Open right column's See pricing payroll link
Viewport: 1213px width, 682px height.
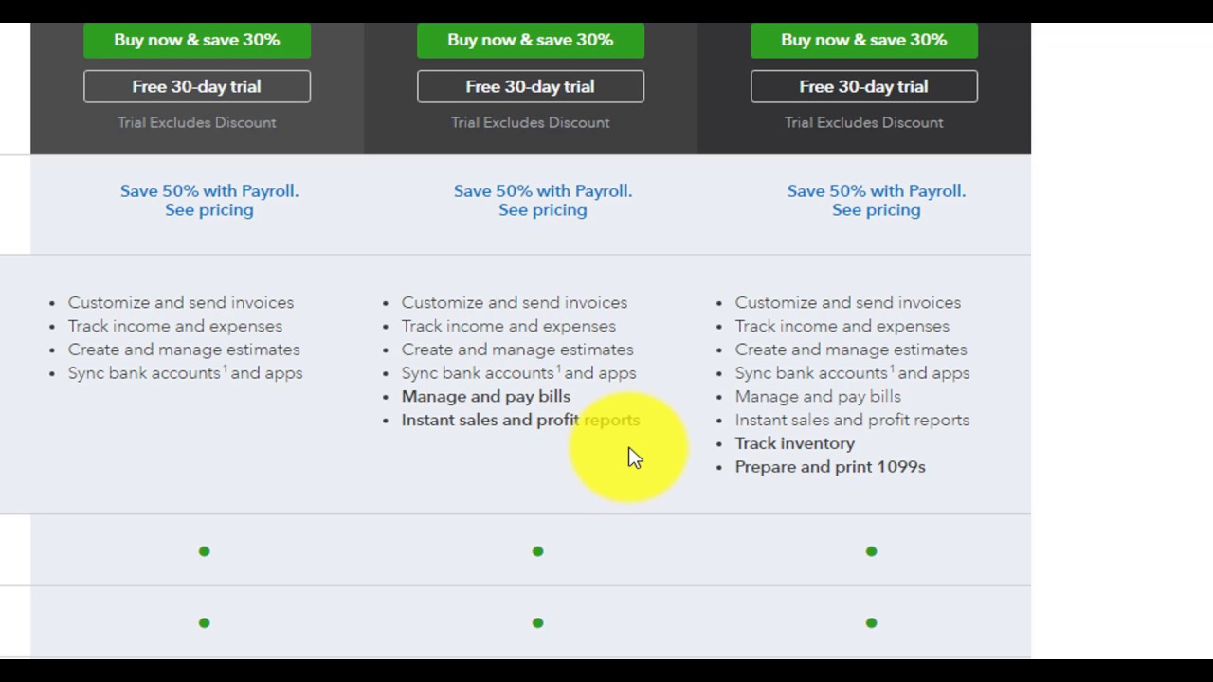876,210
